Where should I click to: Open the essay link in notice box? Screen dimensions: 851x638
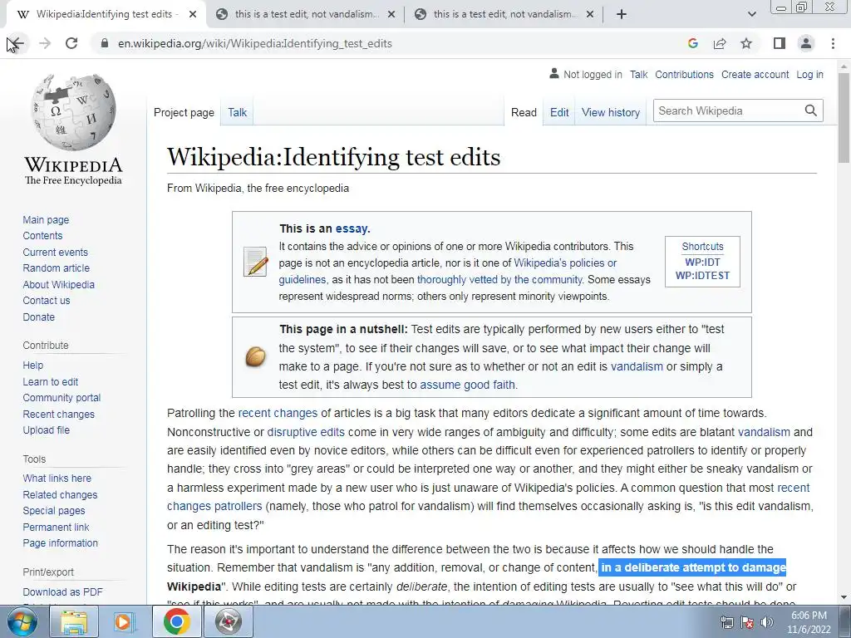tap(352, 228)
